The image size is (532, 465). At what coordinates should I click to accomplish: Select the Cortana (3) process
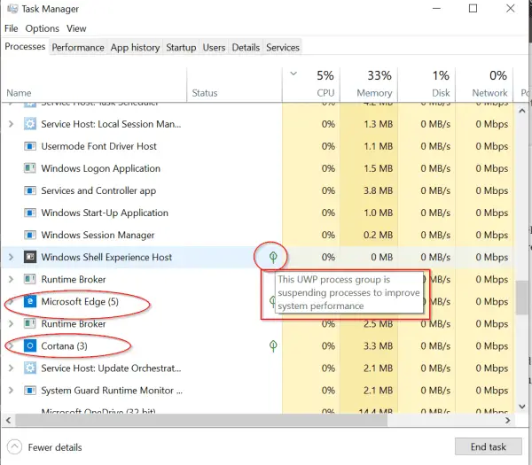pyautogui.click(x=257, y=345)
